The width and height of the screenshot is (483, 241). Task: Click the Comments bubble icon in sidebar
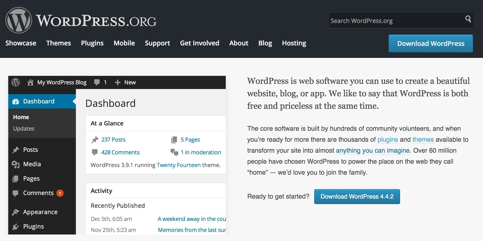pyautogui.click(x=15, y=193)
